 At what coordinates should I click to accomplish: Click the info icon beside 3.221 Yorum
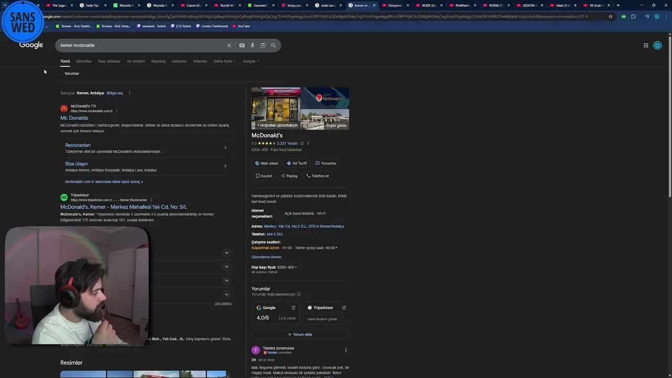[x=301, y=143]
